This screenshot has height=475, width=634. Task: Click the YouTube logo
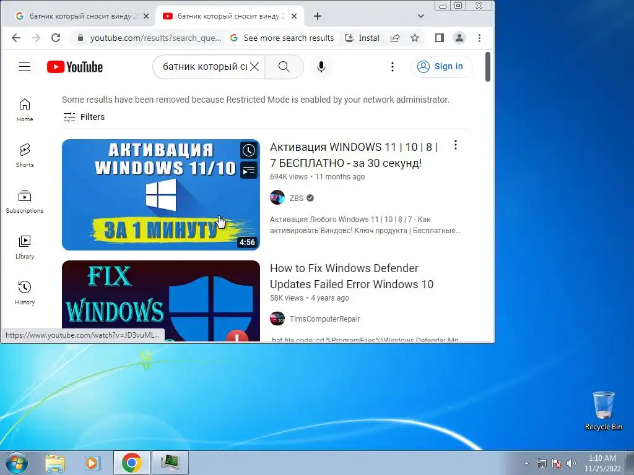point(75,67)
